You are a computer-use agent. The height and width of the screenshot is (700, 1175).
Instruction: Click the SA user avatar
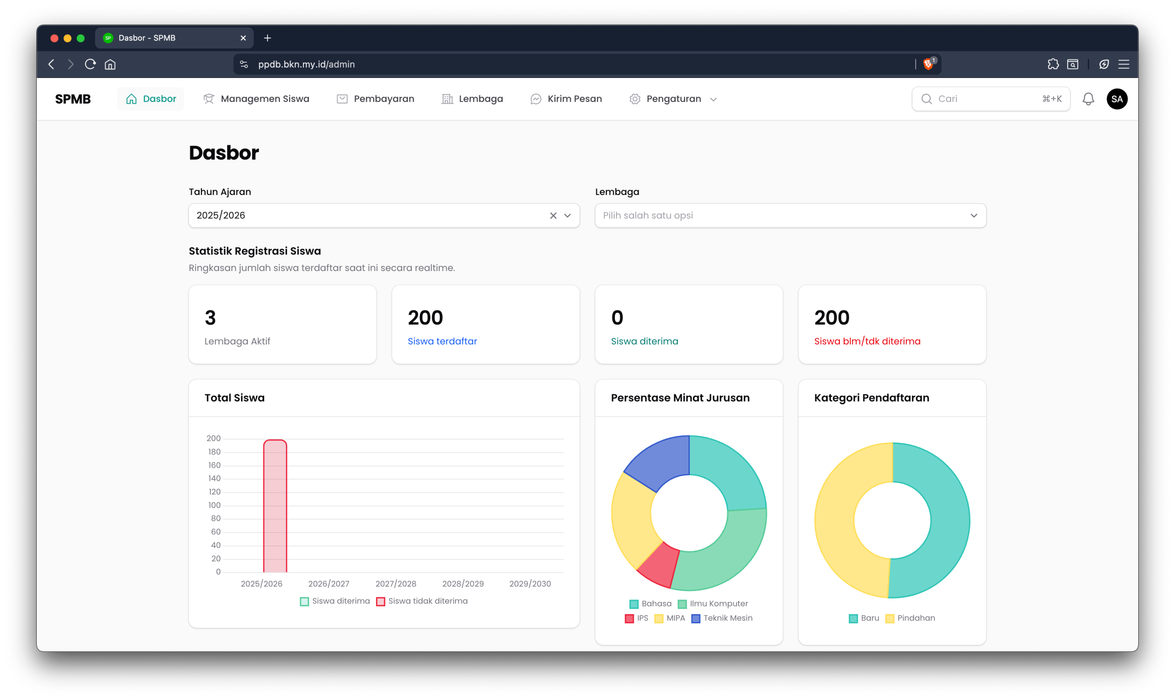click(x=1117, y=99)
